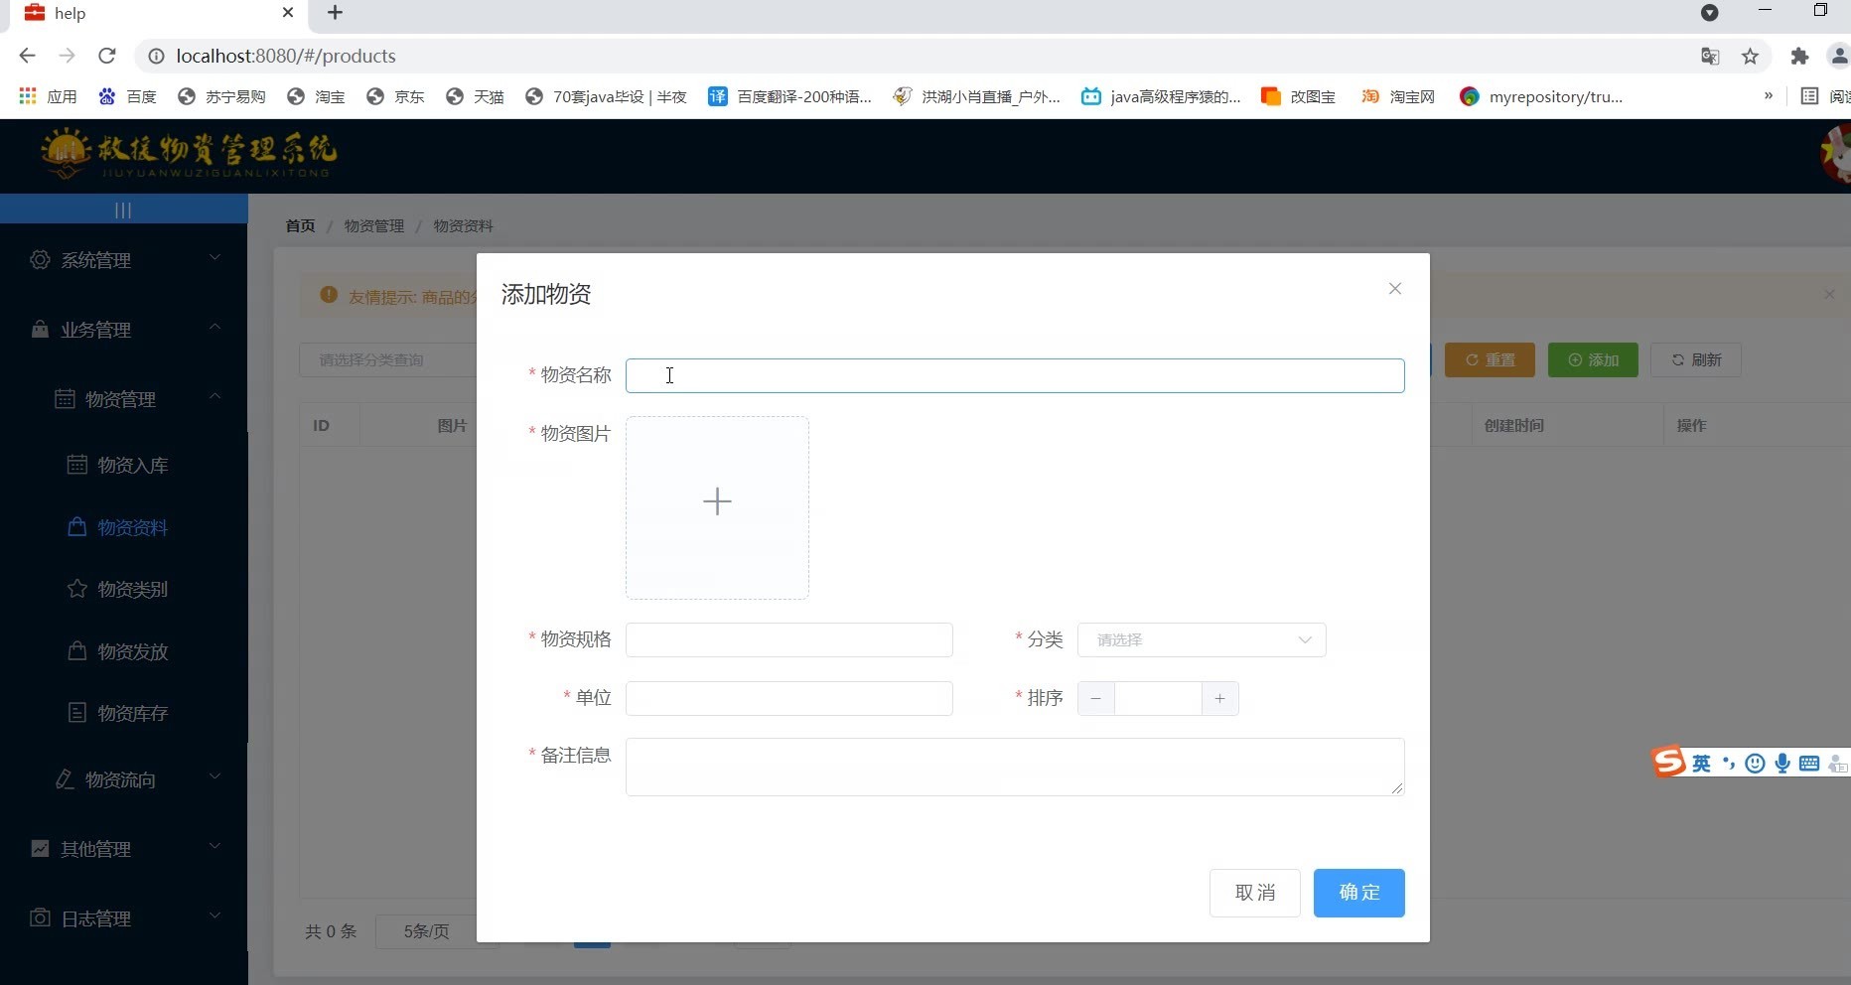This screenshot has height=985, width=1851.
Task: Collapse the 物资管理 submenu
Action: click(x=124, y=399)
